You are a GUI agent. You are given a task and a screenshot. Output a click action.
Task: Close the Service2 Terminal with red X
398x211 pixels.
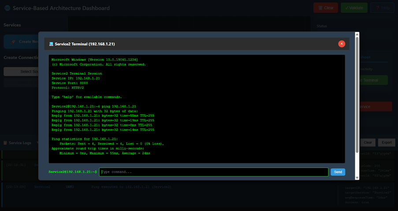pos(342,44)
